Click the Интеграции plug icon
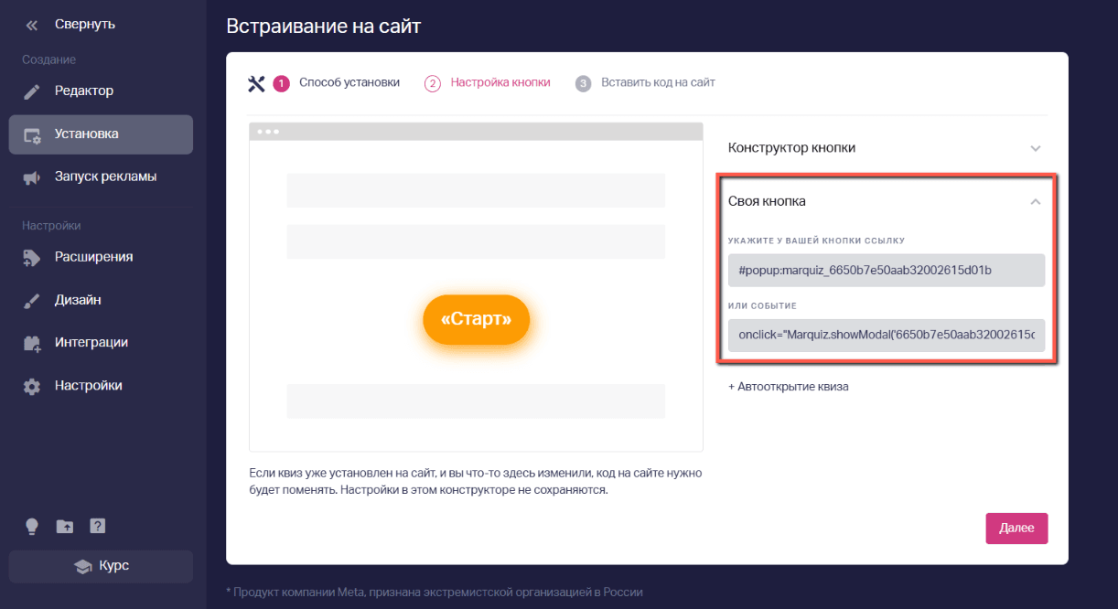1118x609 pixels. click(x=32, y=344)
